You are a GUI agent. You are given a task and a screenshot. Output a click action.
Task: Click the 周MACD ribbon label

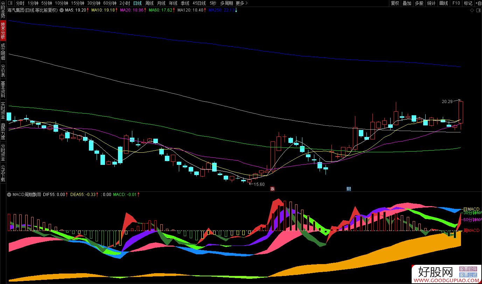(471, 231)
